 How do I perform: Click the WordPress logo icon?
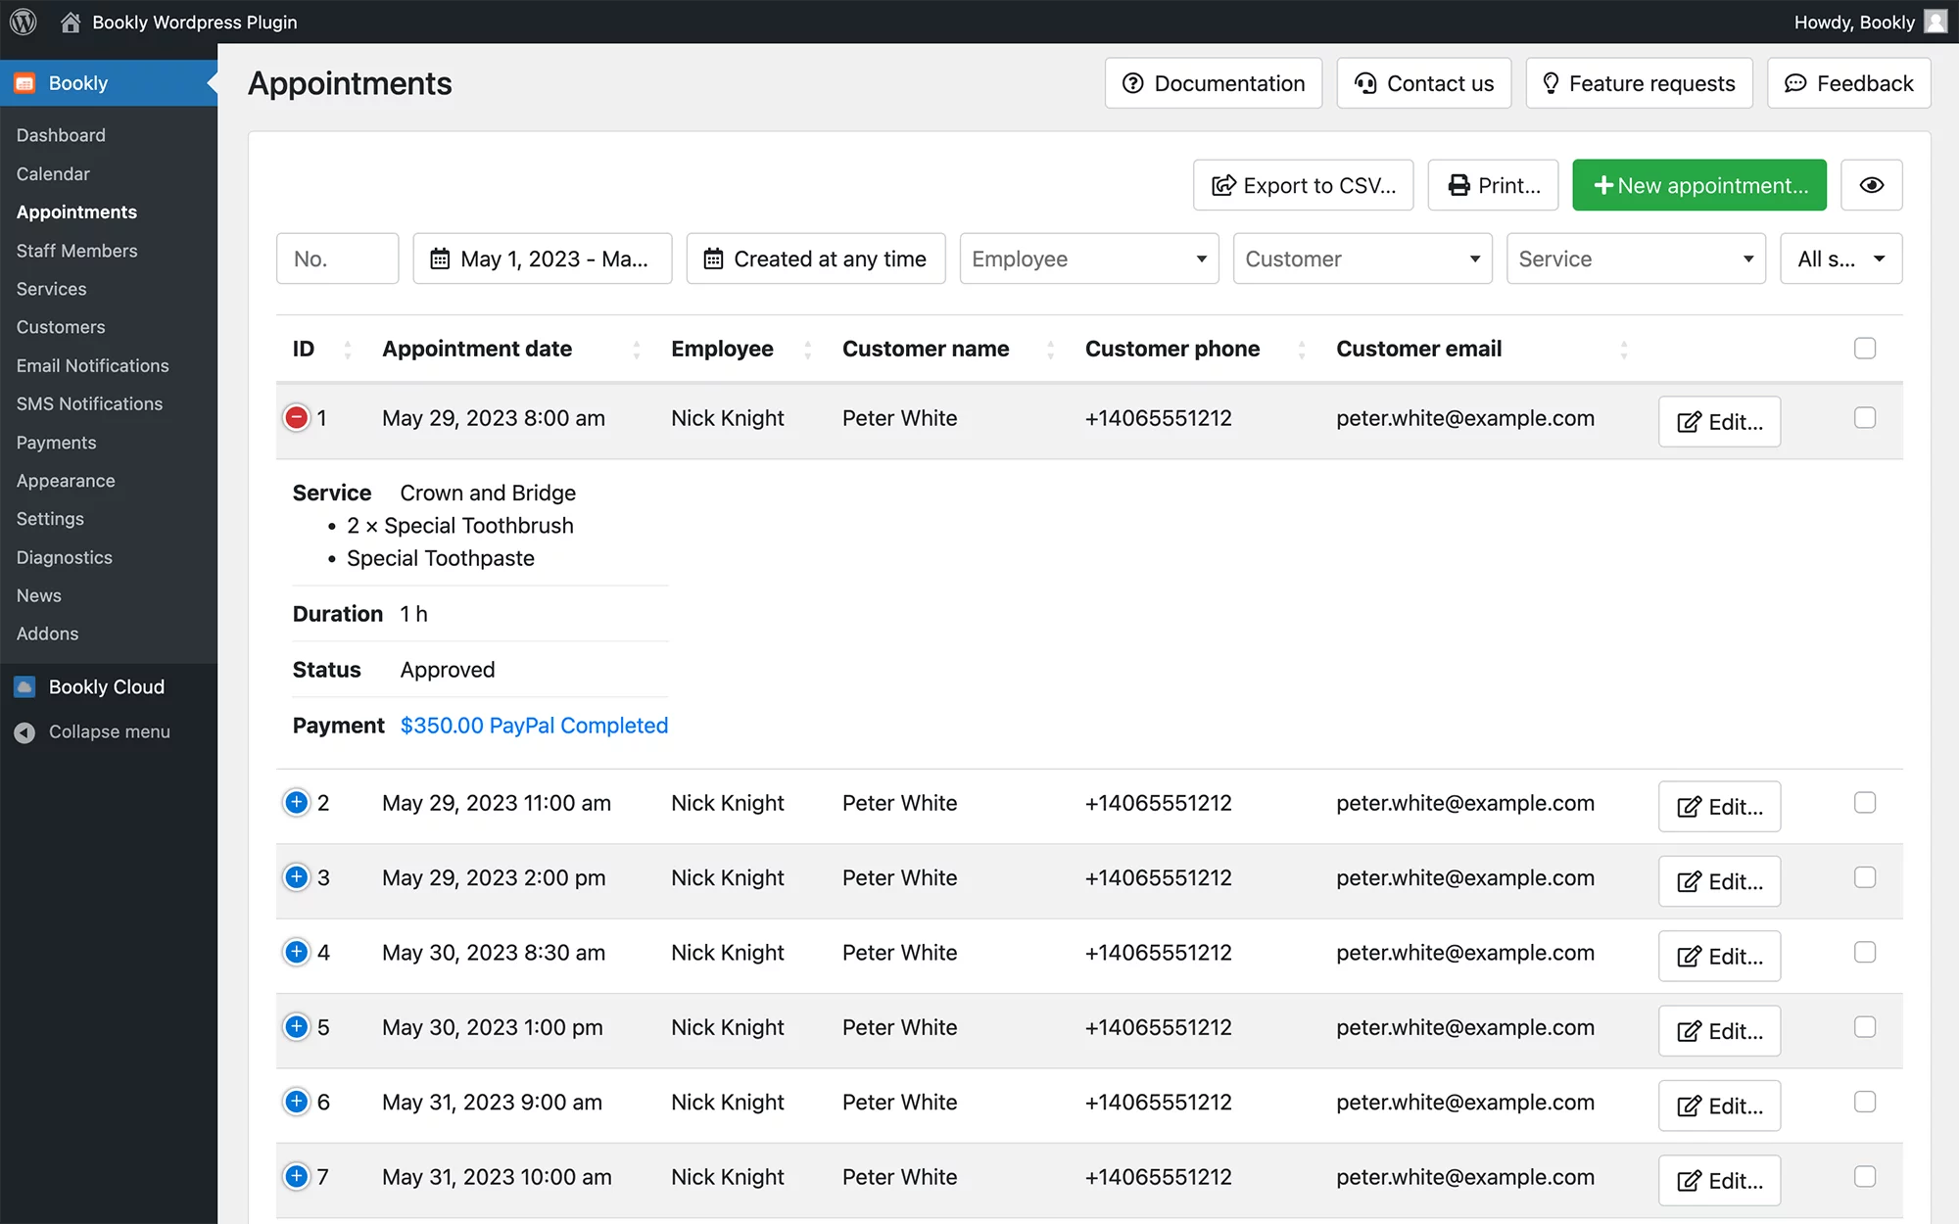coord(24,22)
